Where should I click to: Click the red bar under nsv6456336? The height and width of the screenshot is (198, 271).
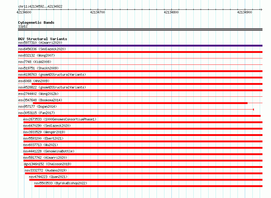click(x=140, y=52)
